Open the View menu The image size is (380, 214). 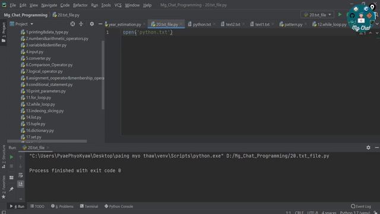tap(33, 5)
